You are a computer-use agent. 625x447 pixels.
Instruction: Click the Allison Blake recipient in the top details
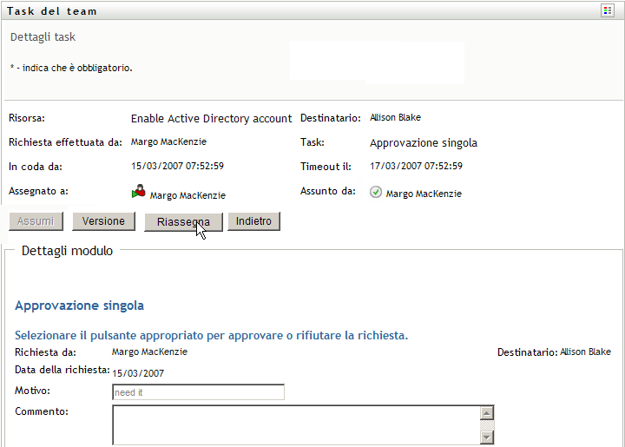coord(395,117)
